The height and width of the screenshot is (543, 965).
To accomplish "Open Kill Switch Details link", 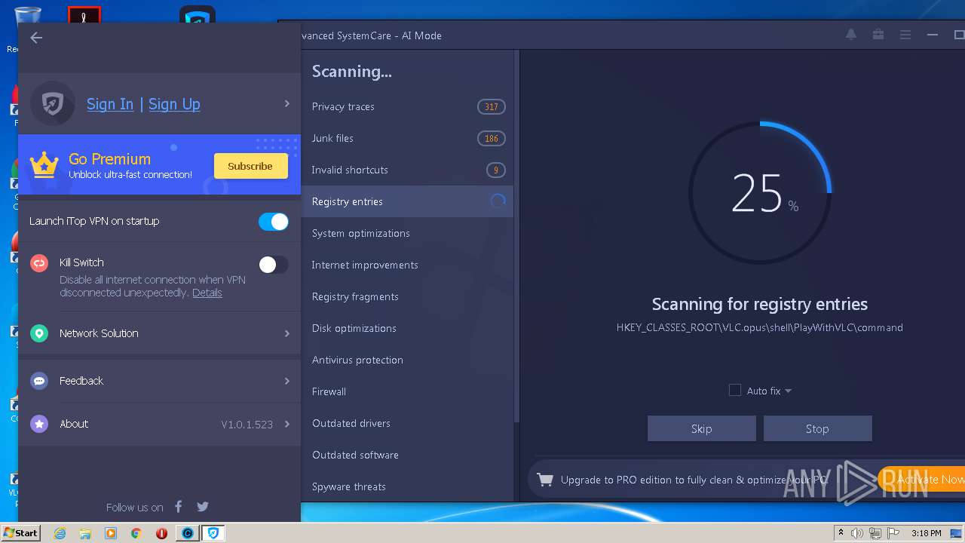I will [207, 293].
